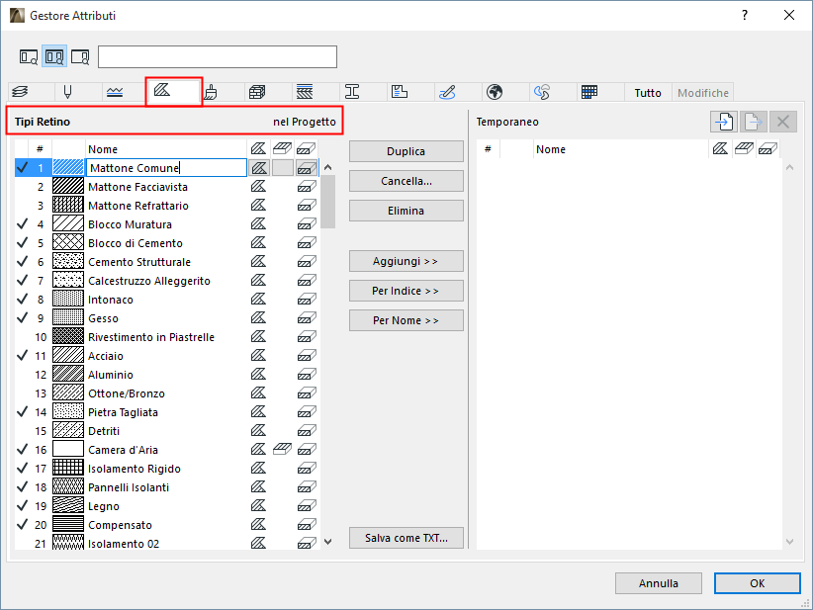Select Mattone Facciavista hatch swatch

[x=68, y=187]
